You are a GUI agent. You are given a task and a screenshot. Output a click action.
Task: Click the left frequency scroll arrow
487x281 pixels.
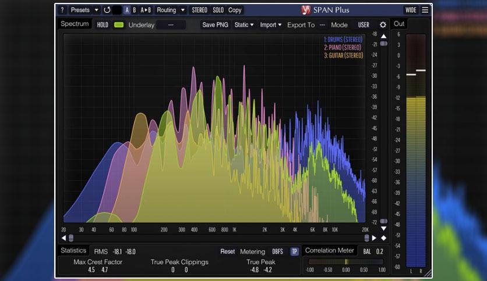click(64, 238)
